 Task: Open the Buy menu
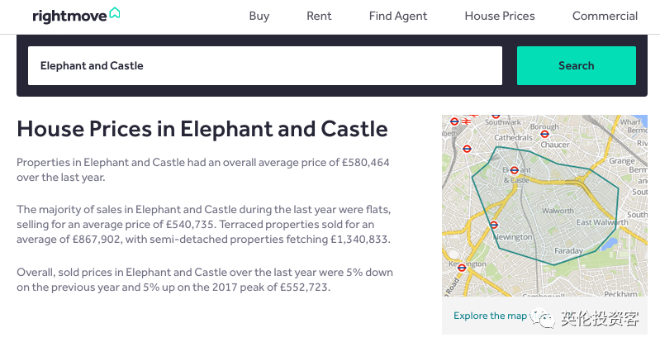pos(259,16)
